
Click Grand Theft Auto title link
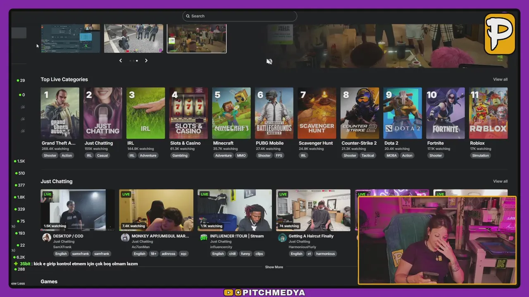pos(59,143)
